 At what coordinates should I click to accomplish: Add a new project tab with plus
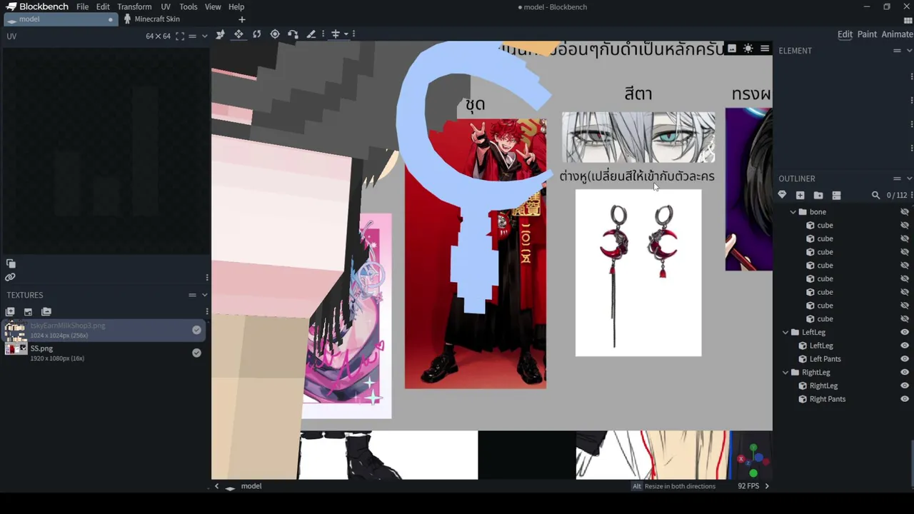(241, 19)
